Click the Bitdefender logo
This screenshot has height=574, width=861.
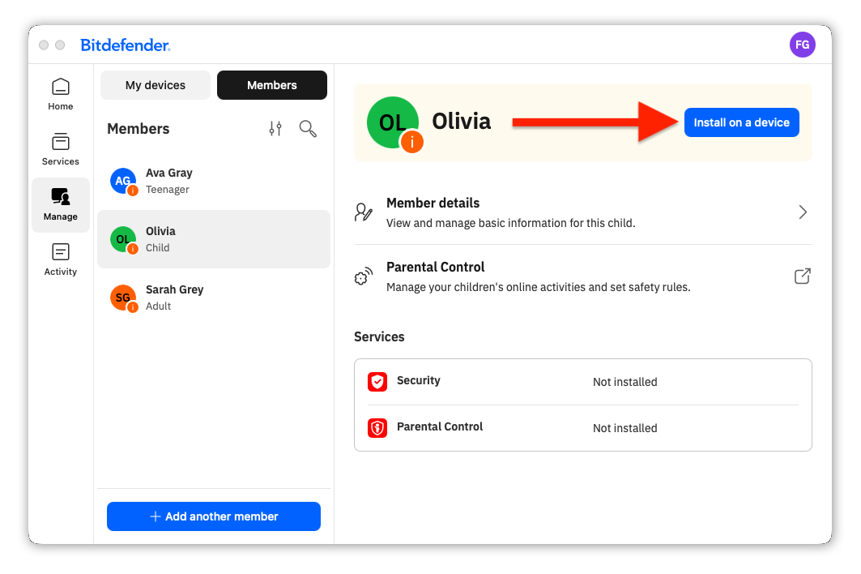(126, 45)
